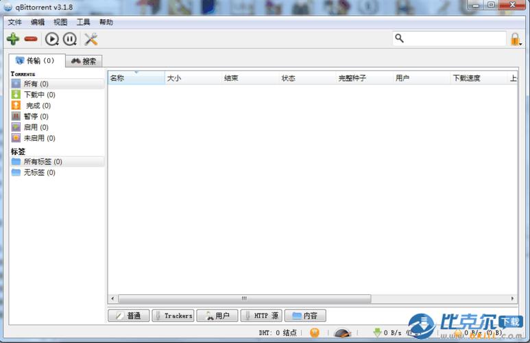Switch to the 传输 (0) tab

coord(36,60)
